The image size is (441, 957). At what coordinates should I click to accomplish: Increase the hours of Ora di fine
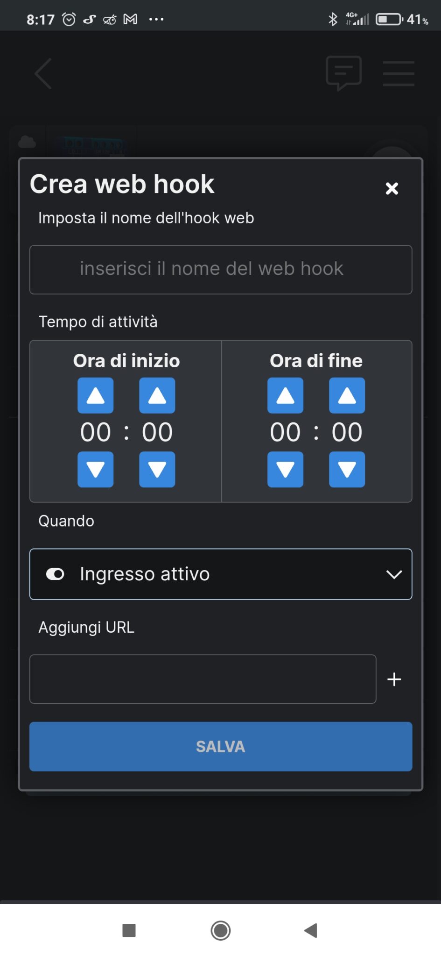point(285,395)
